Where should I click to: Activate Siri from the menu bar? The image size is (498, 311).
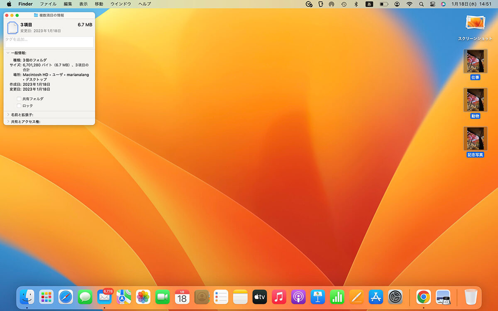click(444, 4)
